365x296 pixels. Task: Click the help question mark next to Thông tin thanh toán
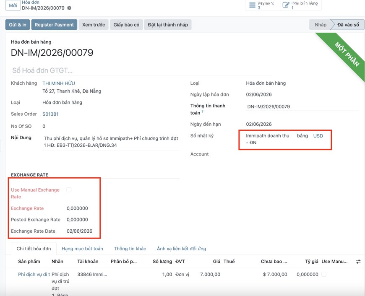pyautogui.click(x=203, y=112)
